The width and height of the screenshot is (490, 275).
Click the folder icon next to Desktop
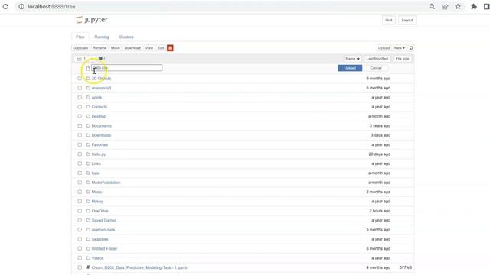[x=88, y=116]
